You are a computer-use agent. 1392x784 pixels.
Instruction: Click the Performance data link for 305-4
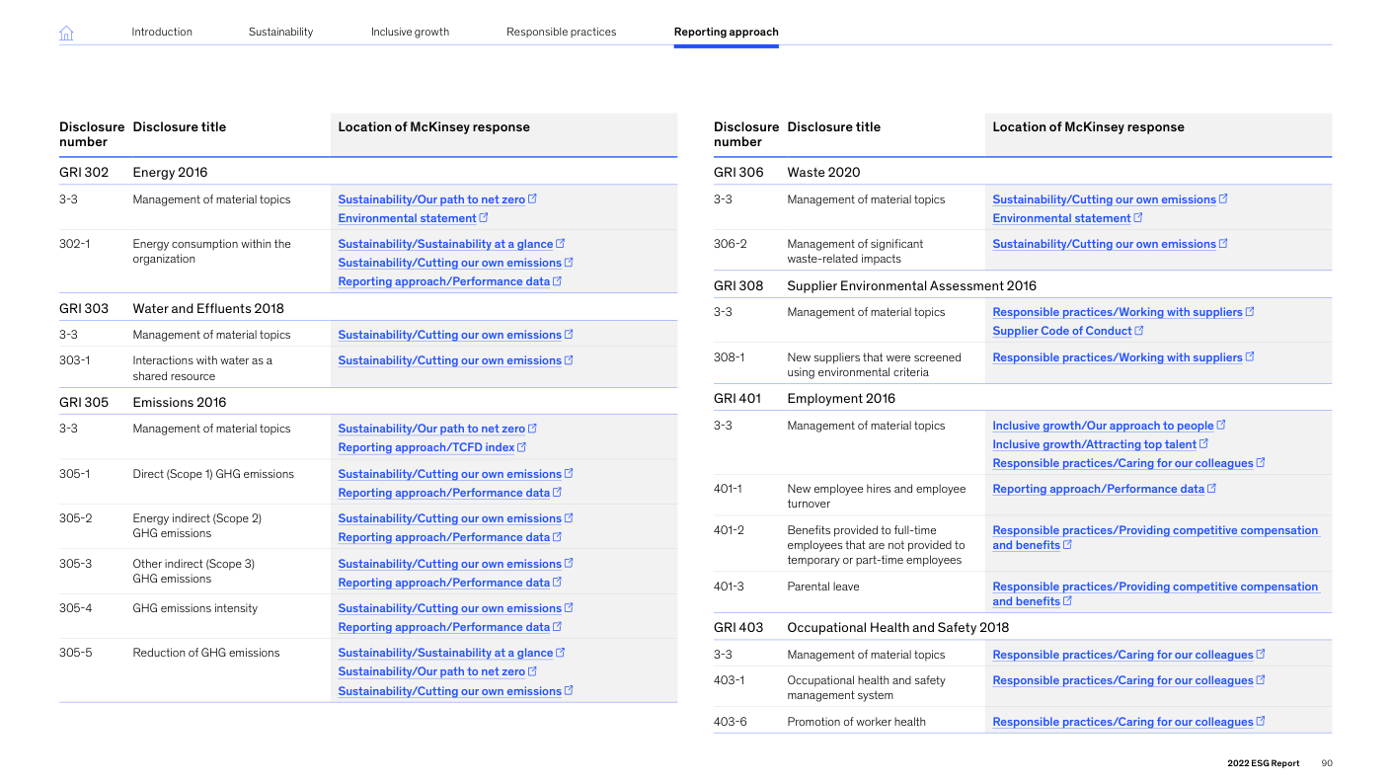click(x=443, y=627)
